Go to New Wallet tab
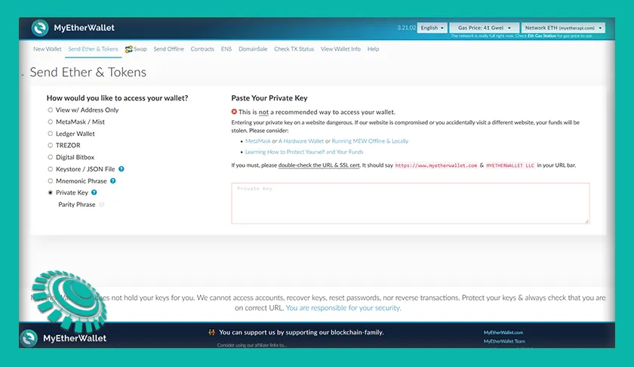Image resolution: width=634 pixels, height=367 pixels. click(x=48, y=49)
